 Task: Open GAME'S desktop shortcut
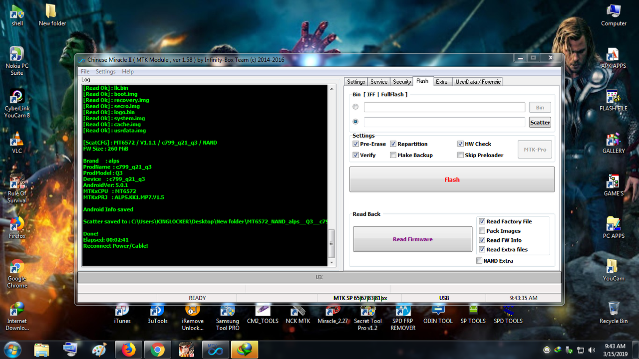point(614,185)
